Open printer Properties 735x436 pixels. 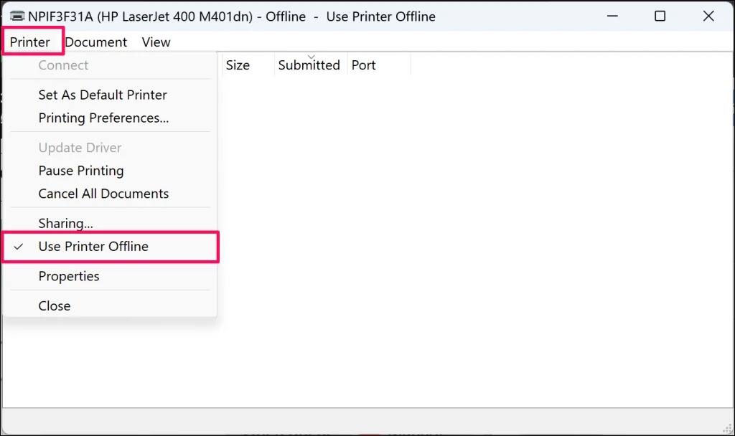[110, 276]
